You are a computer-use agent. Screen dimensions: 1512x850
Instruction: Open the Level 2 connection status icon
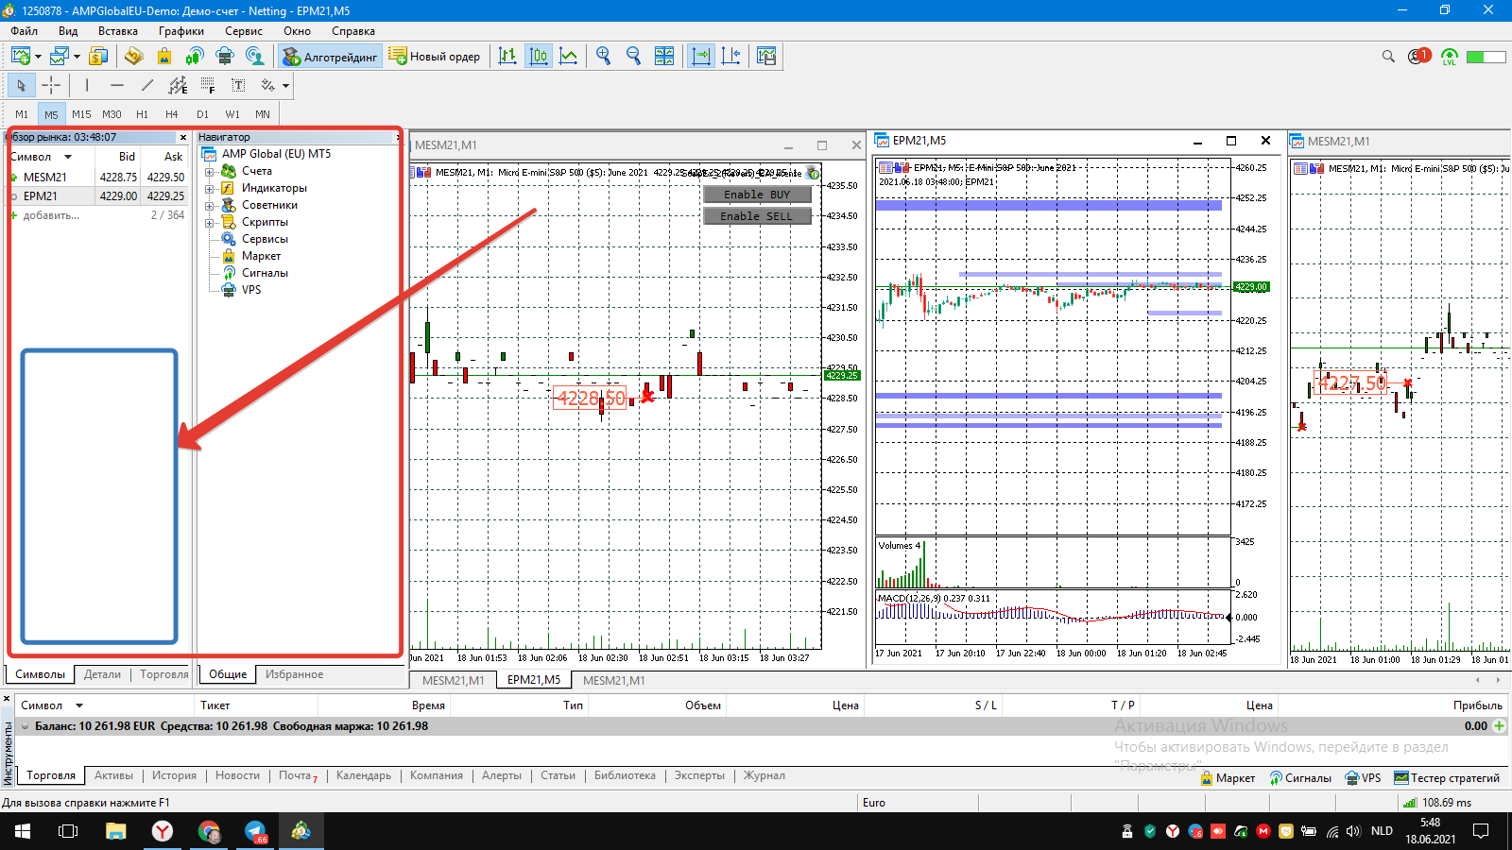click(x=1450, y=57)
